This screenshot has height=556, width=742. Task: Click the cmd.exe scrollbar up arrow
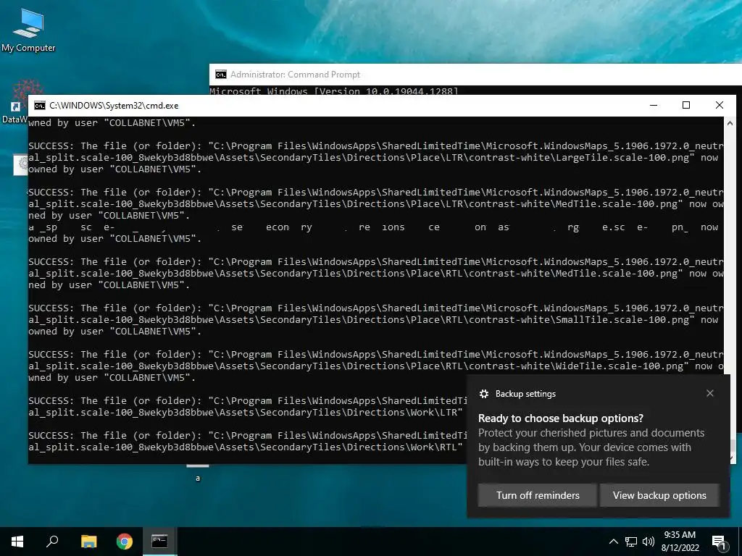coord(730,123)
